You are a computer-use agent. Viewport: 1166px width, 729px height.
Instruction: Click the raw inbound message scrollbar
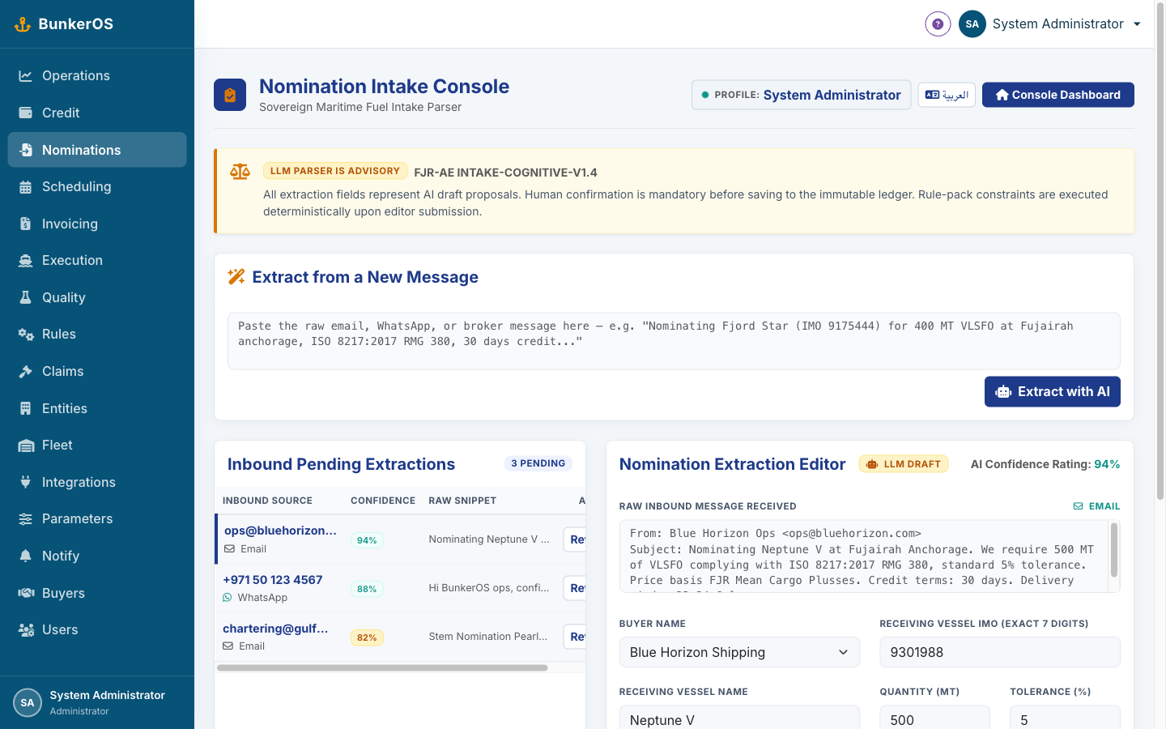tap(1114, 550)
